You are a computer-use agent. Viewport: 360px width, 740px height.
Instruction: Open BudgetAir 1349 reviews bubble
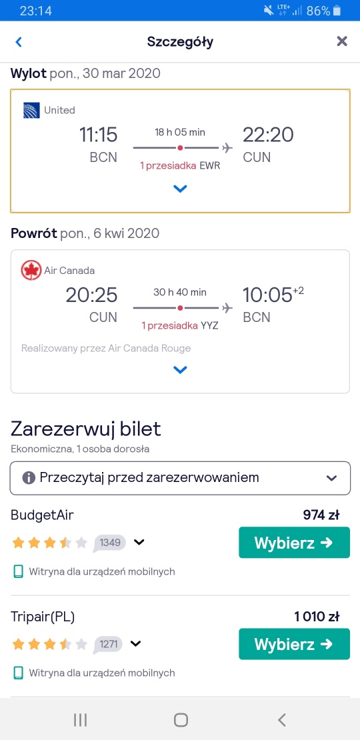[110, 543]
